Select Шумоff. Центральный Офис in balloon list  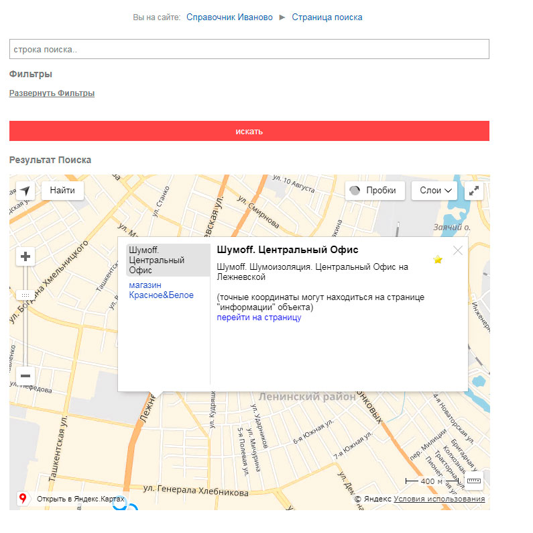[x=168, y=260]
